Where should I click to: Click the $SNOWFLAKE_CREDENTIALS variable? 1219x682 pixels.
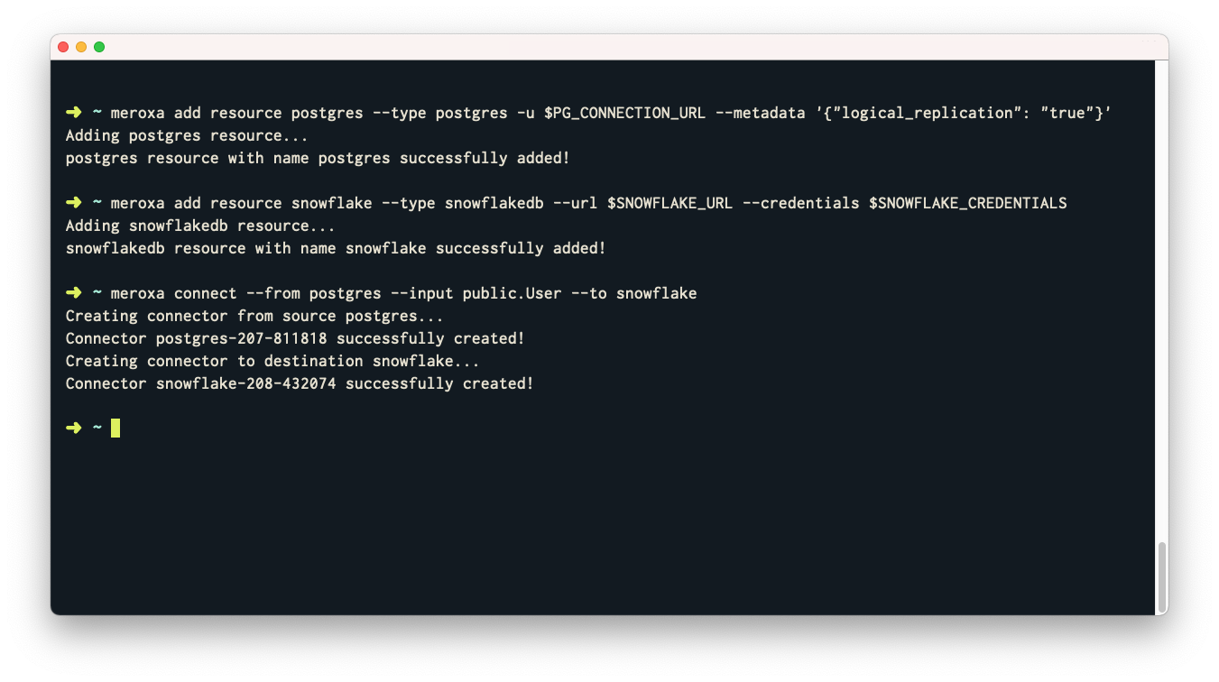point(967,203)
